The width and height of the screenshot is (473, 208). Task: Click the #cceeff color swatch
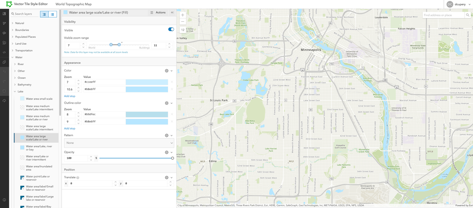[147, 82]
